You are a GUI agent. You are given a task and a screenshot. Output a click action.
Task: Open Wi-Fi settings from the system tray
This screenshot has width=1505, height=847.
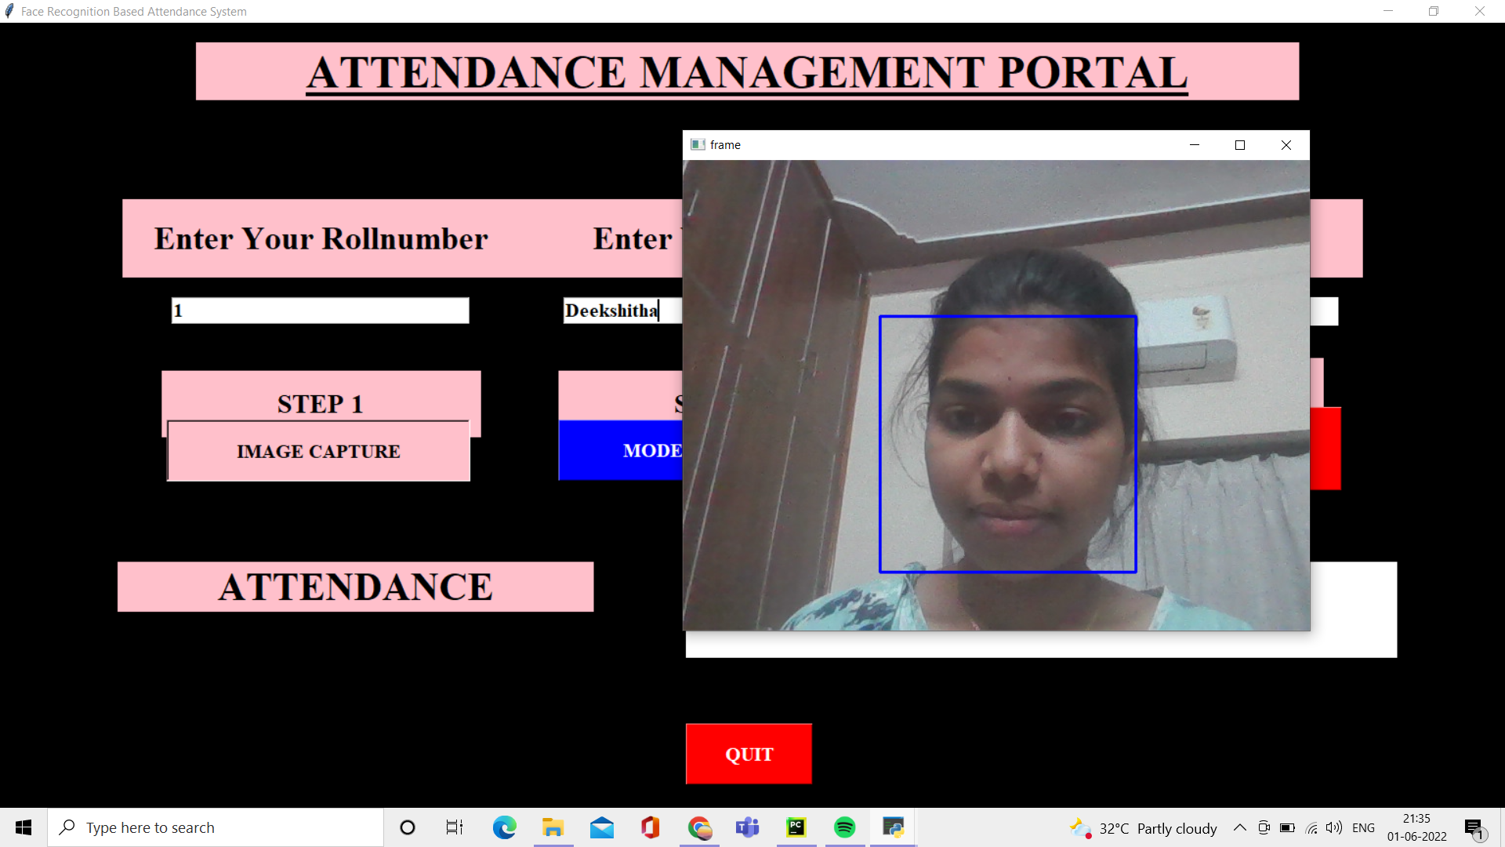(x=1311, y=827)
